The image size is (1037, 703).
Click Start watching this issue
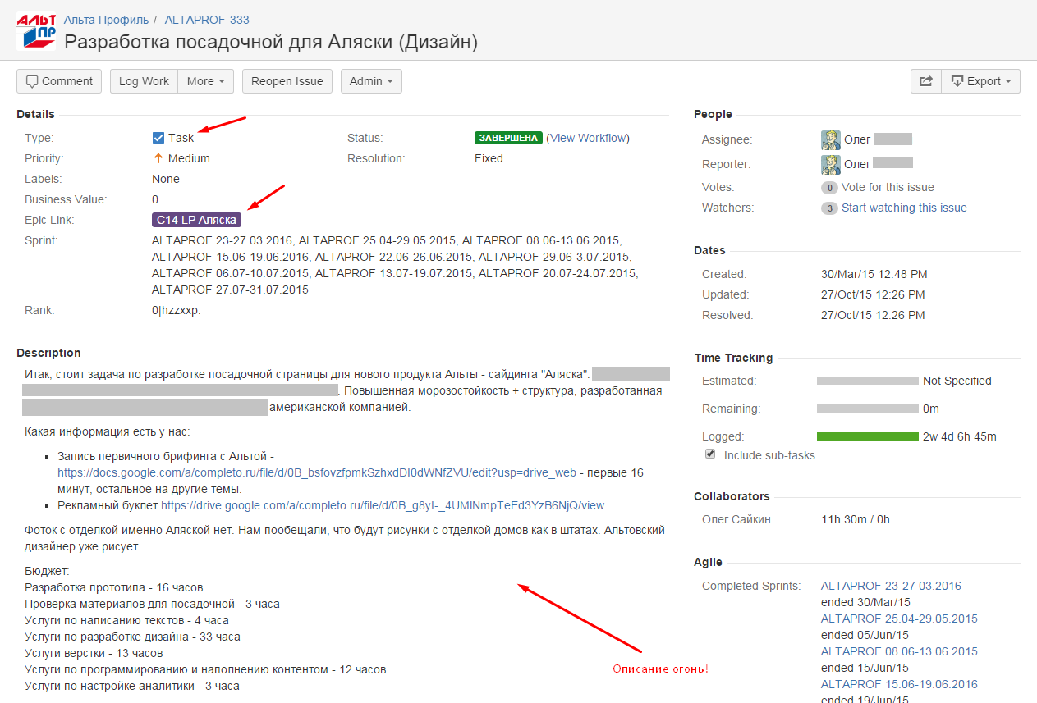tap(904, 208)
